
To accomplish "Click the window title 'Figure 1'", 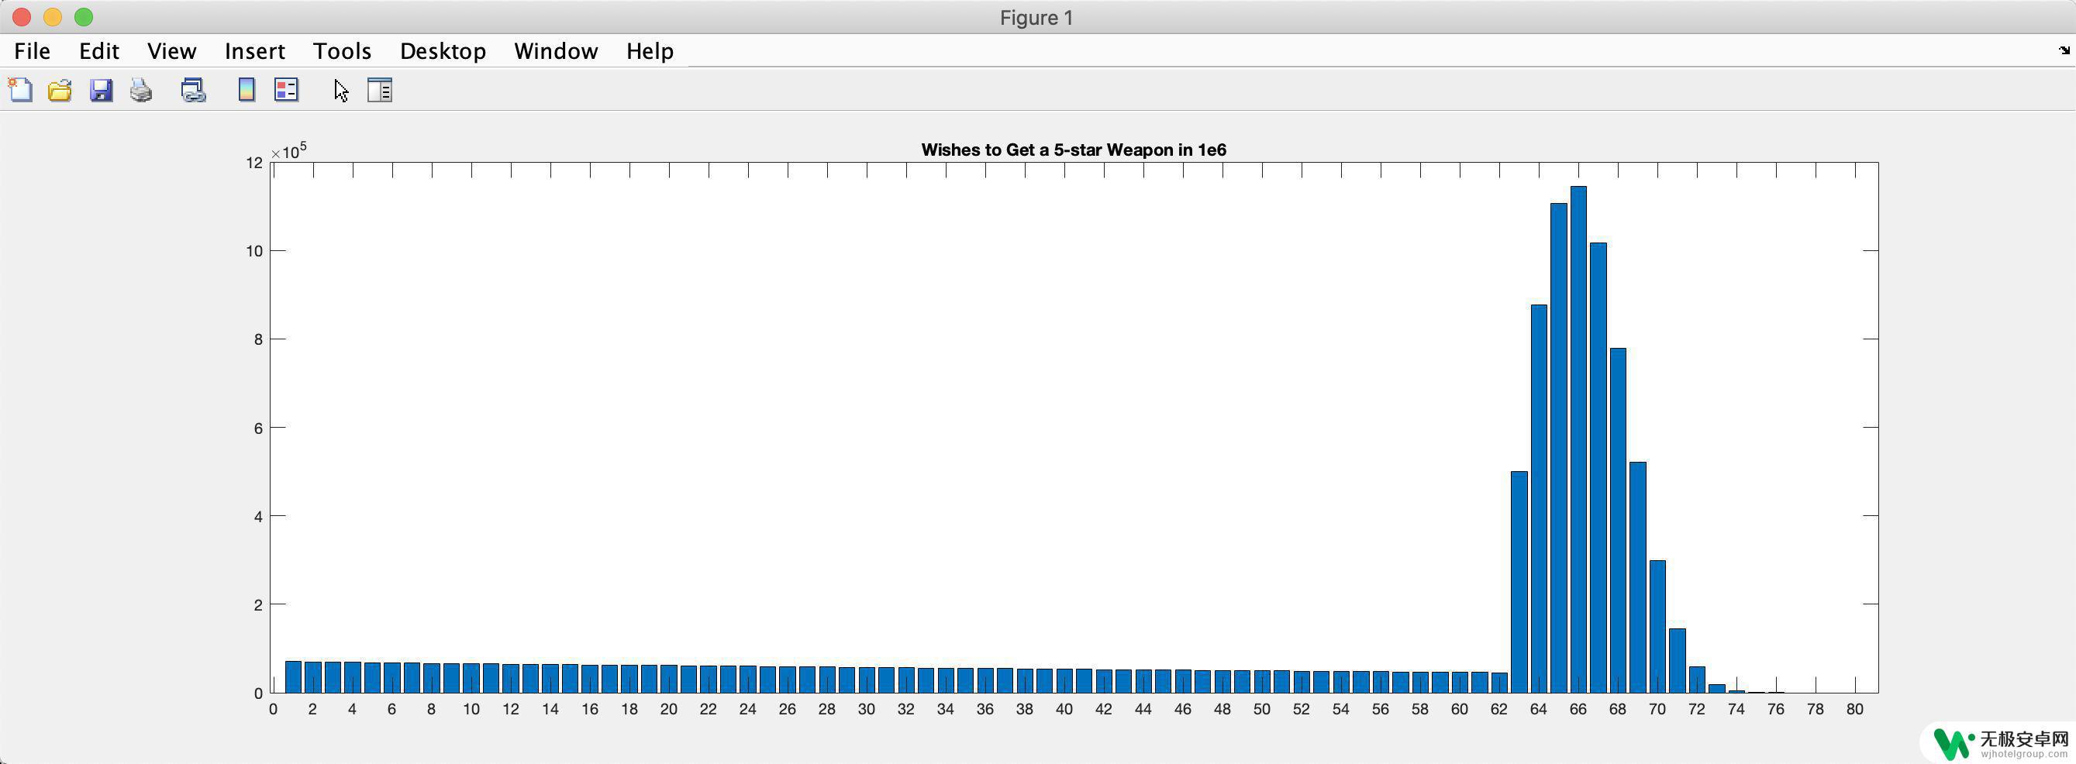I will (1036, 18).
